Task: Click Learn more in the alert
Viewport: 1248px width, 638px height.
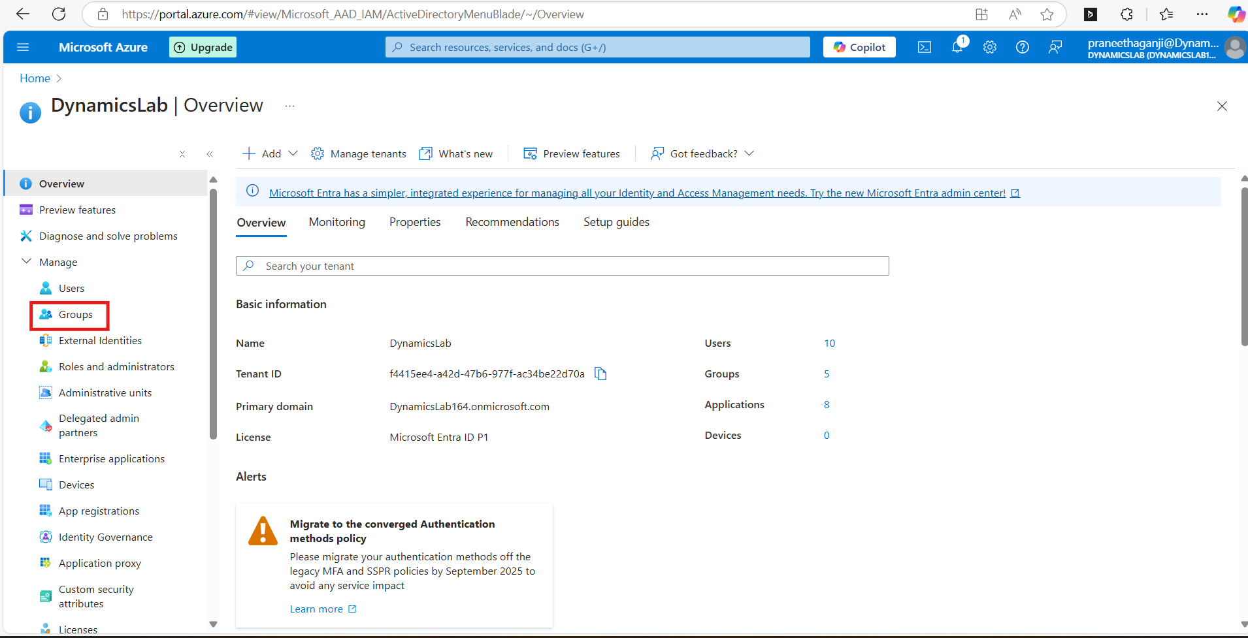Action: click(x=316, y=609)
